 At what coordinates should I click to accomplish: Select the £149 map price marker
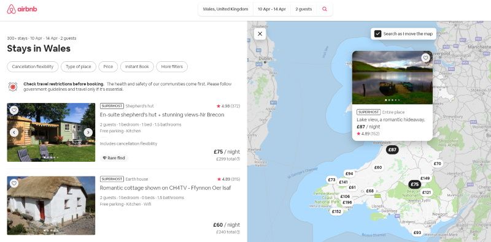coord(425,178)
